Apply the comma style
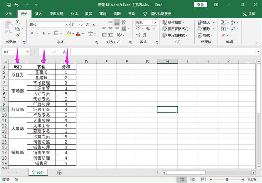Image resolution: width=262 pixels, height=183 pixels. pos(154,29)
